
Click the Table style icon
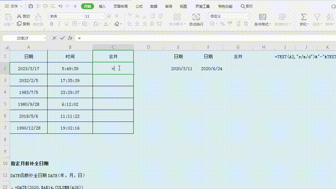(x=282, y=17)
